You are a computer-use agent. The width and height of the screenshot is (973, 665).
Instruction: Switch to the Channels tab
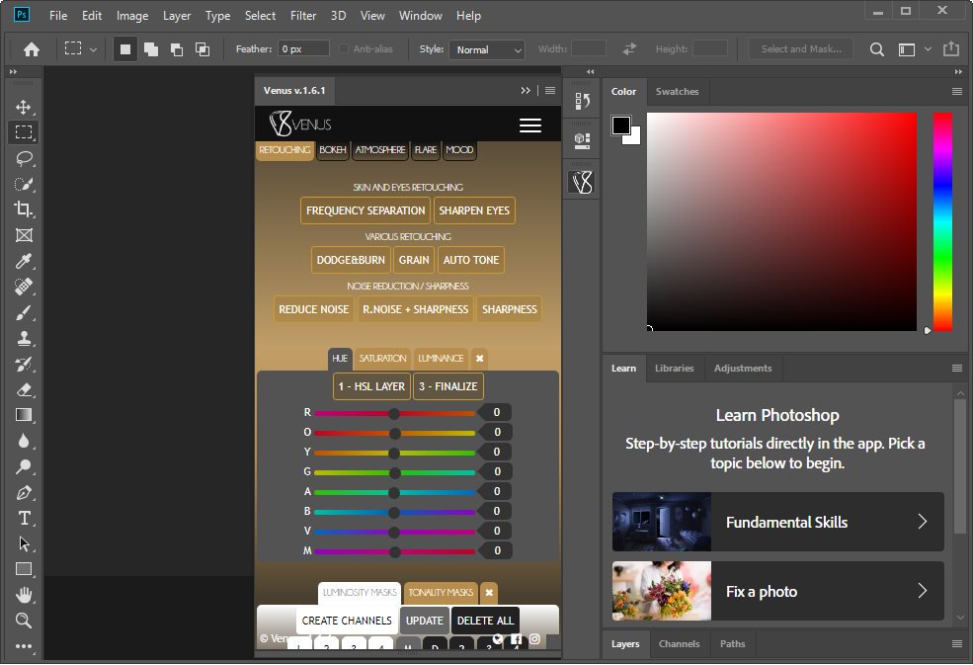coord(679,644)
